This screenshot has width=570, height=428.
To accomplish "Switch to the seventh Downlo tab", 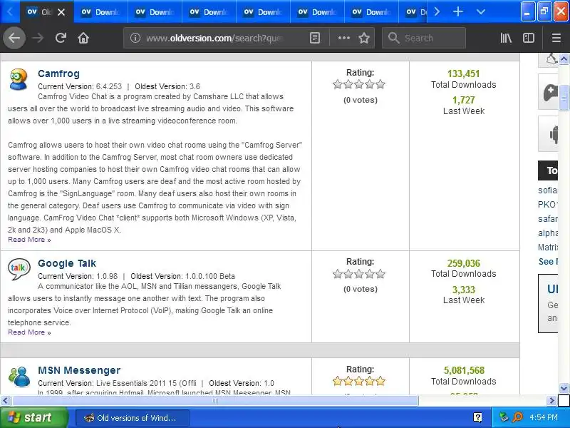I will (x=415, y=12).
